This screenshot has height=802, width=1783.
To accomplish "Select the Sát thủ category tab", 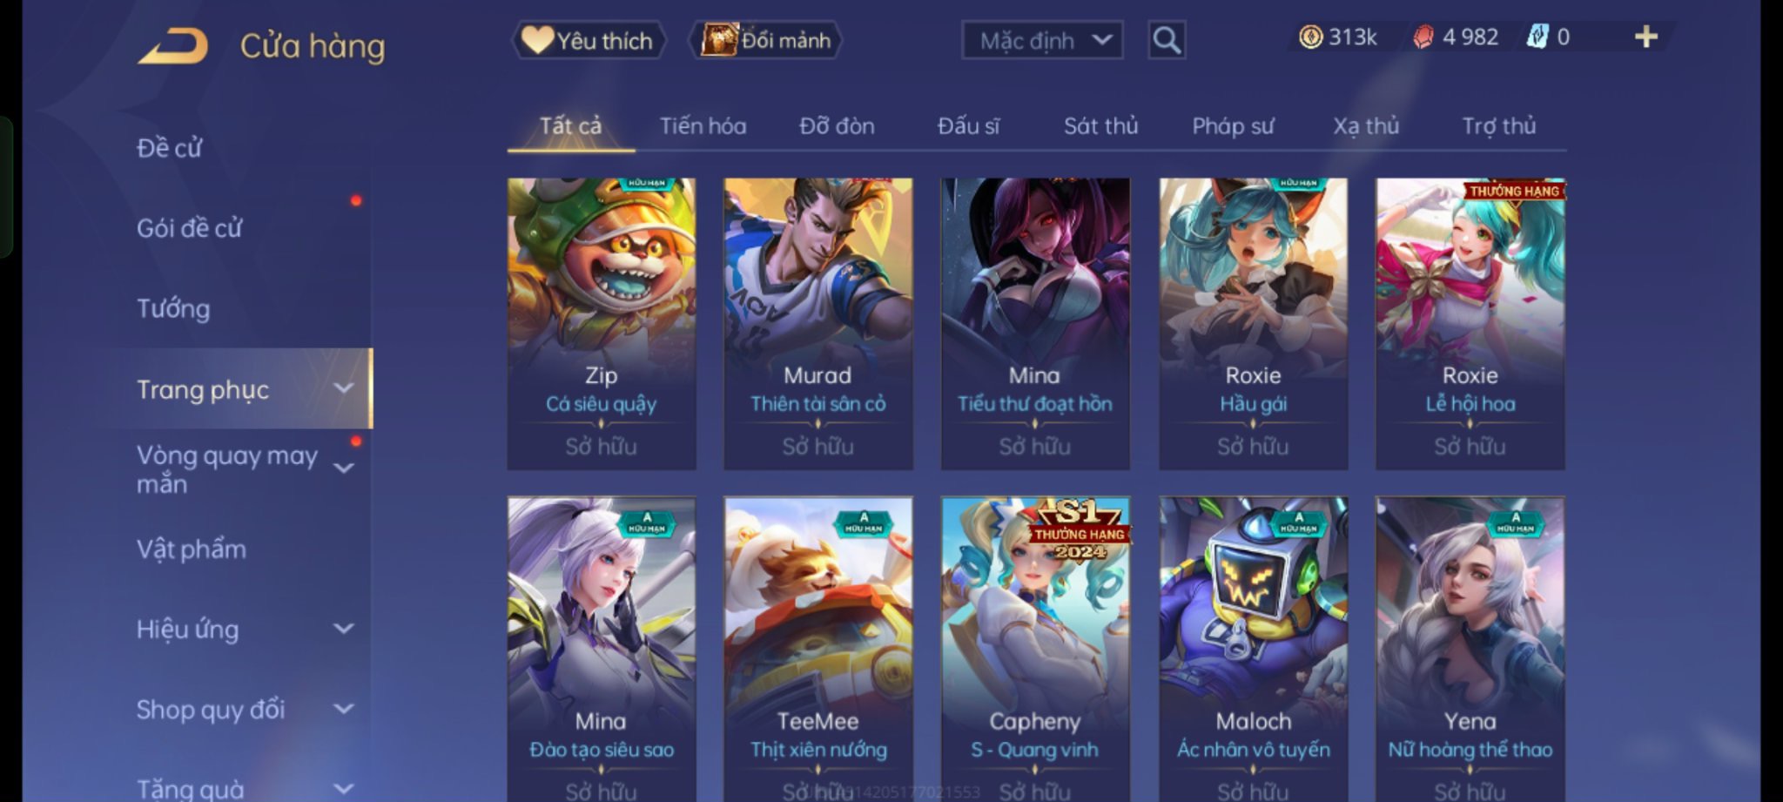I will (1100, 126).
